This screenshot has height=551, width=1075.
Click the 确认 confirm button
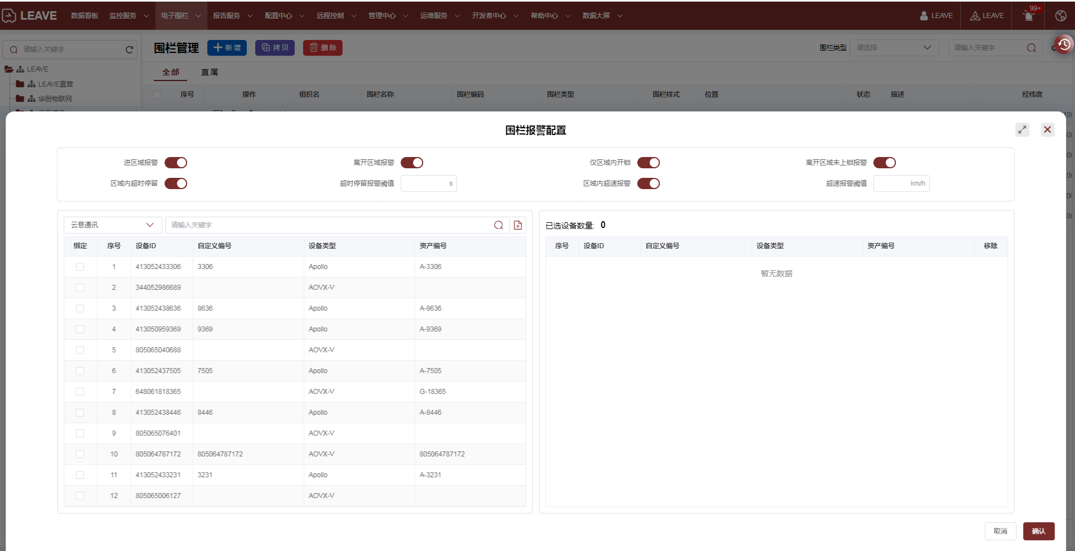tap(1039, 531)
